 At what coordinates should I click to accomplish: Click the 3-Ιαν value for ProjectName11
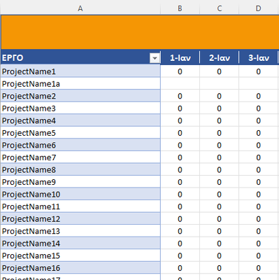pos(259,206)
